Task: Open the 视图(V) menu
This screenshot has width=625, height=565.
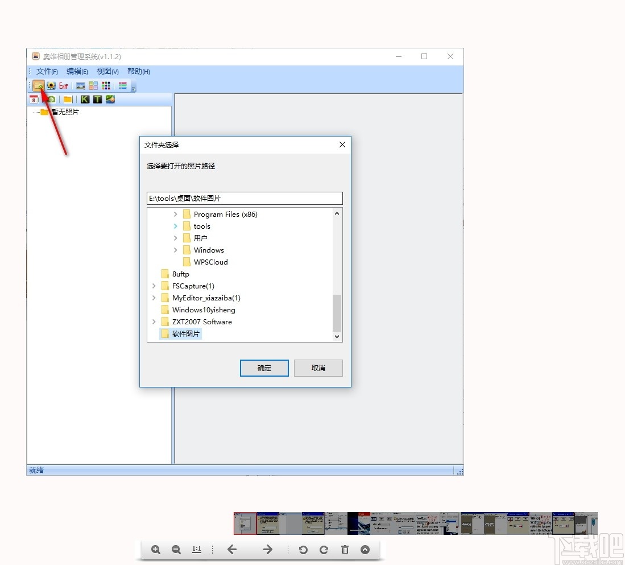Action: tap(107, 71)
